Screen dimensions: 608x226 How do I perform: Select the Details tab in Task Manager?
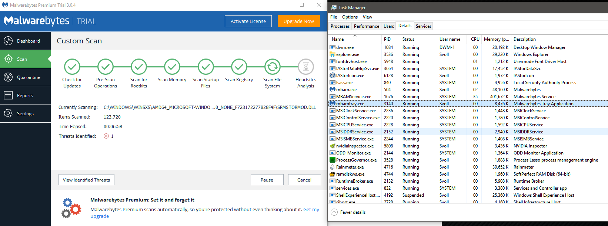(405, 26)
